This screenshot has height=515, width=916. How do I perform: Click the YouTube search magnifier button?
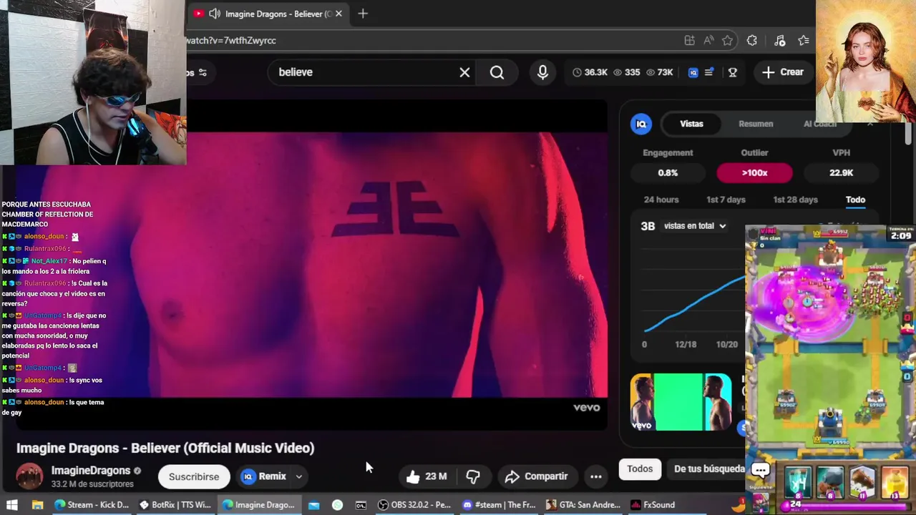[x=497, y=72]
